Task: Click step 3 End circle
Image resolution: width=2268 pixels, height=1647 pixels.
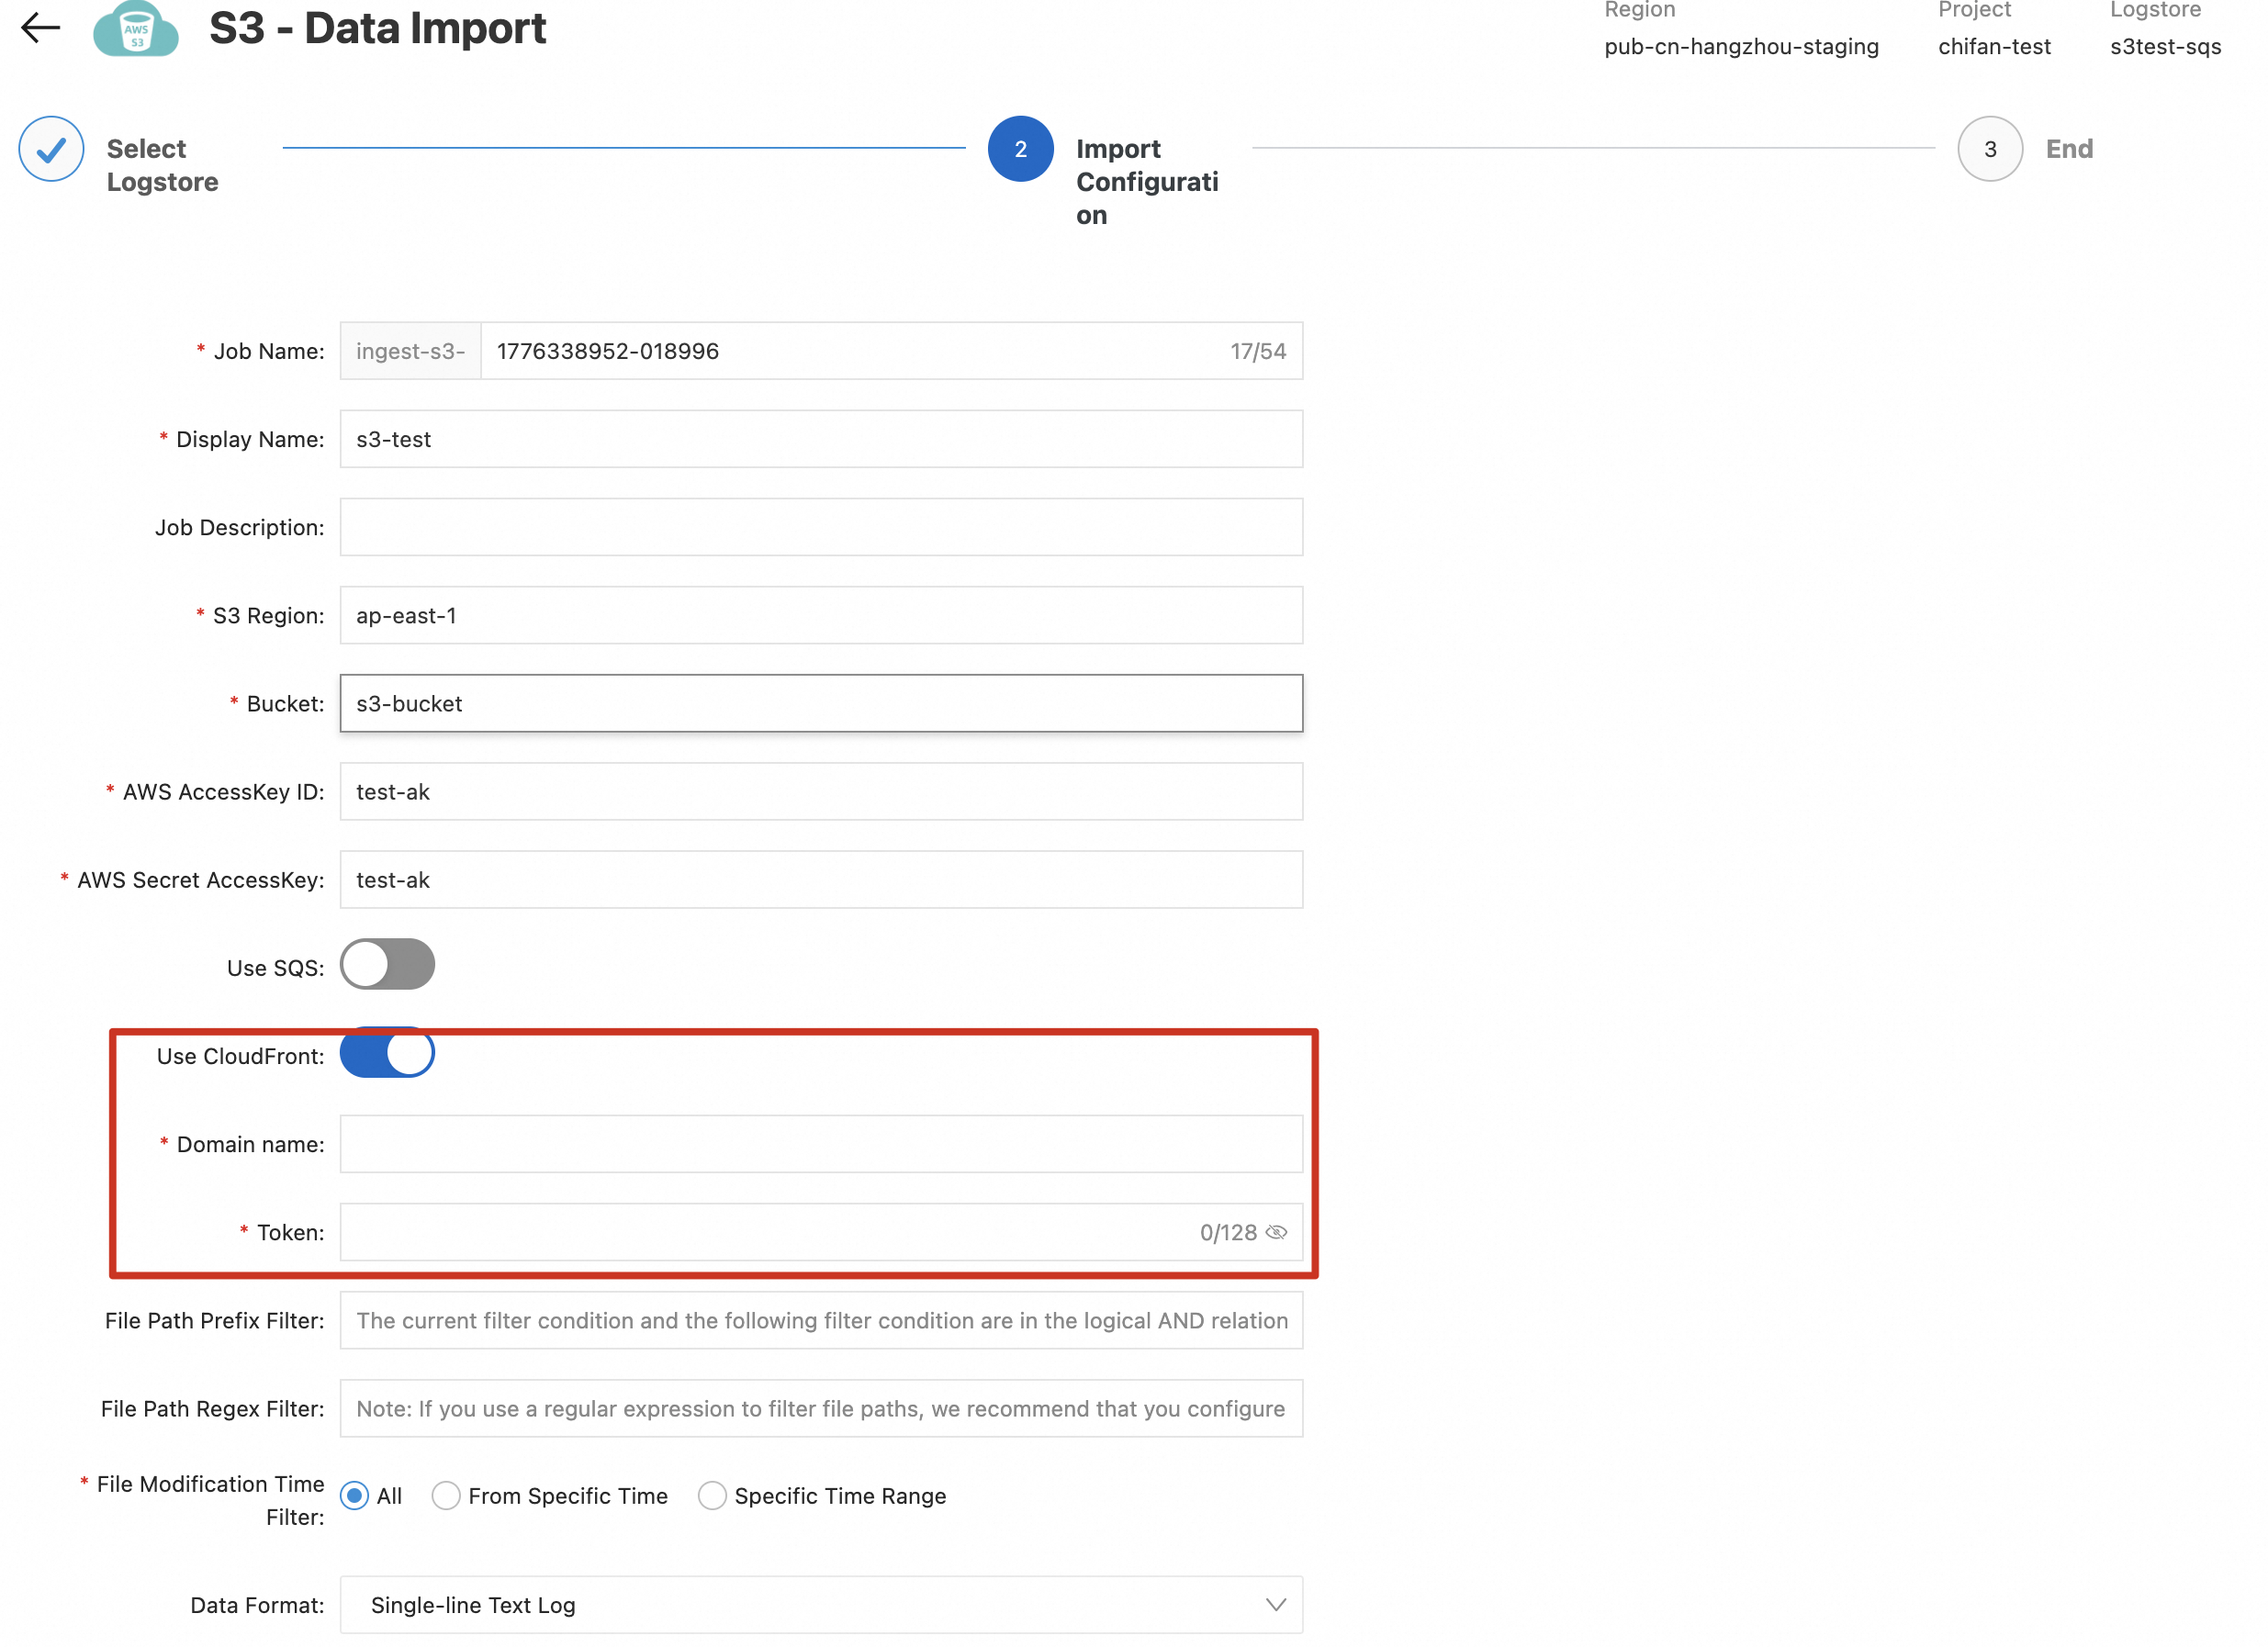Action: (x=1989, y=149)
